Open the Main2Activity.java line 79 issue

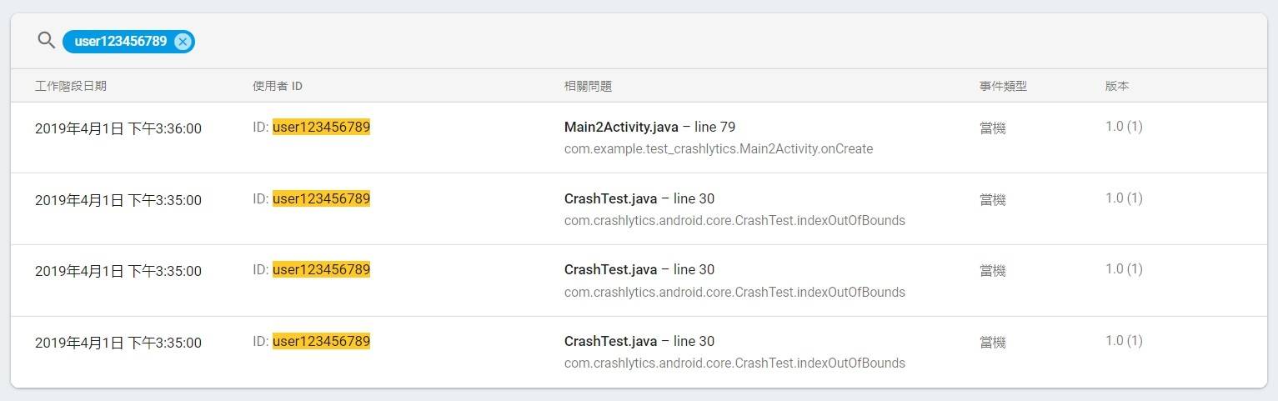click(649, 127)
